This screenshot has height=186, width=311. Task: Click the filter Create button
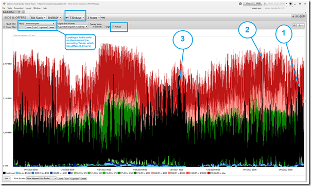(28, 27)
